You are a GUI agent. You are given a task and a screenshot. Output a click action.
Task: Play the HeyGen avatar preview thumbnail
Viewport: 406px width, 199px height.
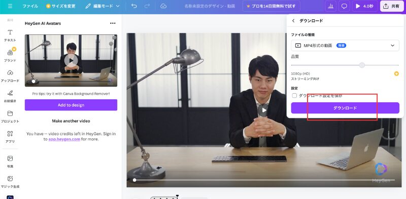[x=71, y=60]
